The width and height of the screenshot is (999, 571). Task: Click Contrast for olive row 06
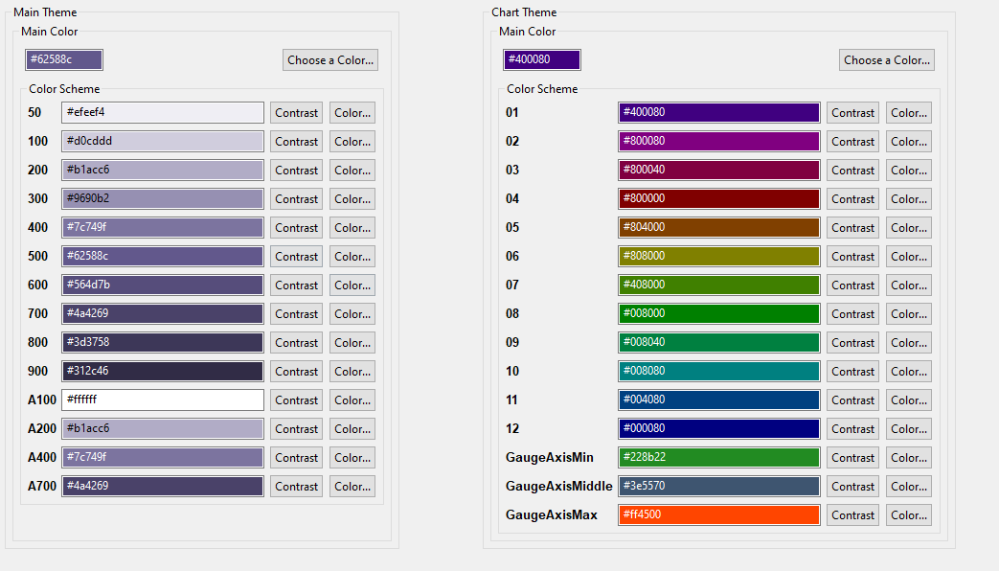pyautogui.click(x=852, y=256)
